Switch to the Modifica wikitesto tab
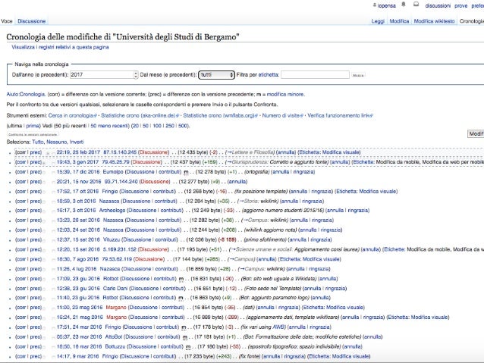Viewport: 484px width, 363px height. pos(434,21)
